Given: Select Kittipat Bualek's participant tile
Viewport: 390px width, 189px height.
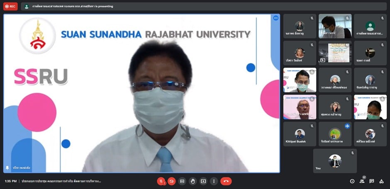Looking at the screenshot, I should click(300, 134).
